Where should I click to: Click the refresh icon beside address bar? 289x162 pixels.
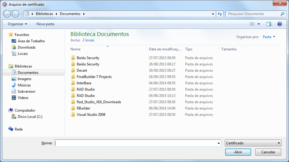pyautogui.click(x=220, y=14)
